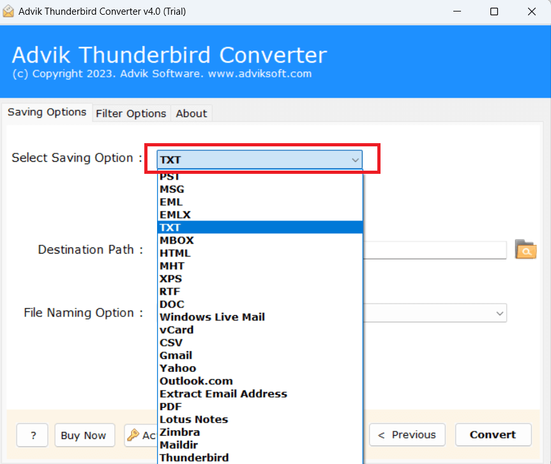Select Yahoo in the dropdown list

(x=260, y=368)
